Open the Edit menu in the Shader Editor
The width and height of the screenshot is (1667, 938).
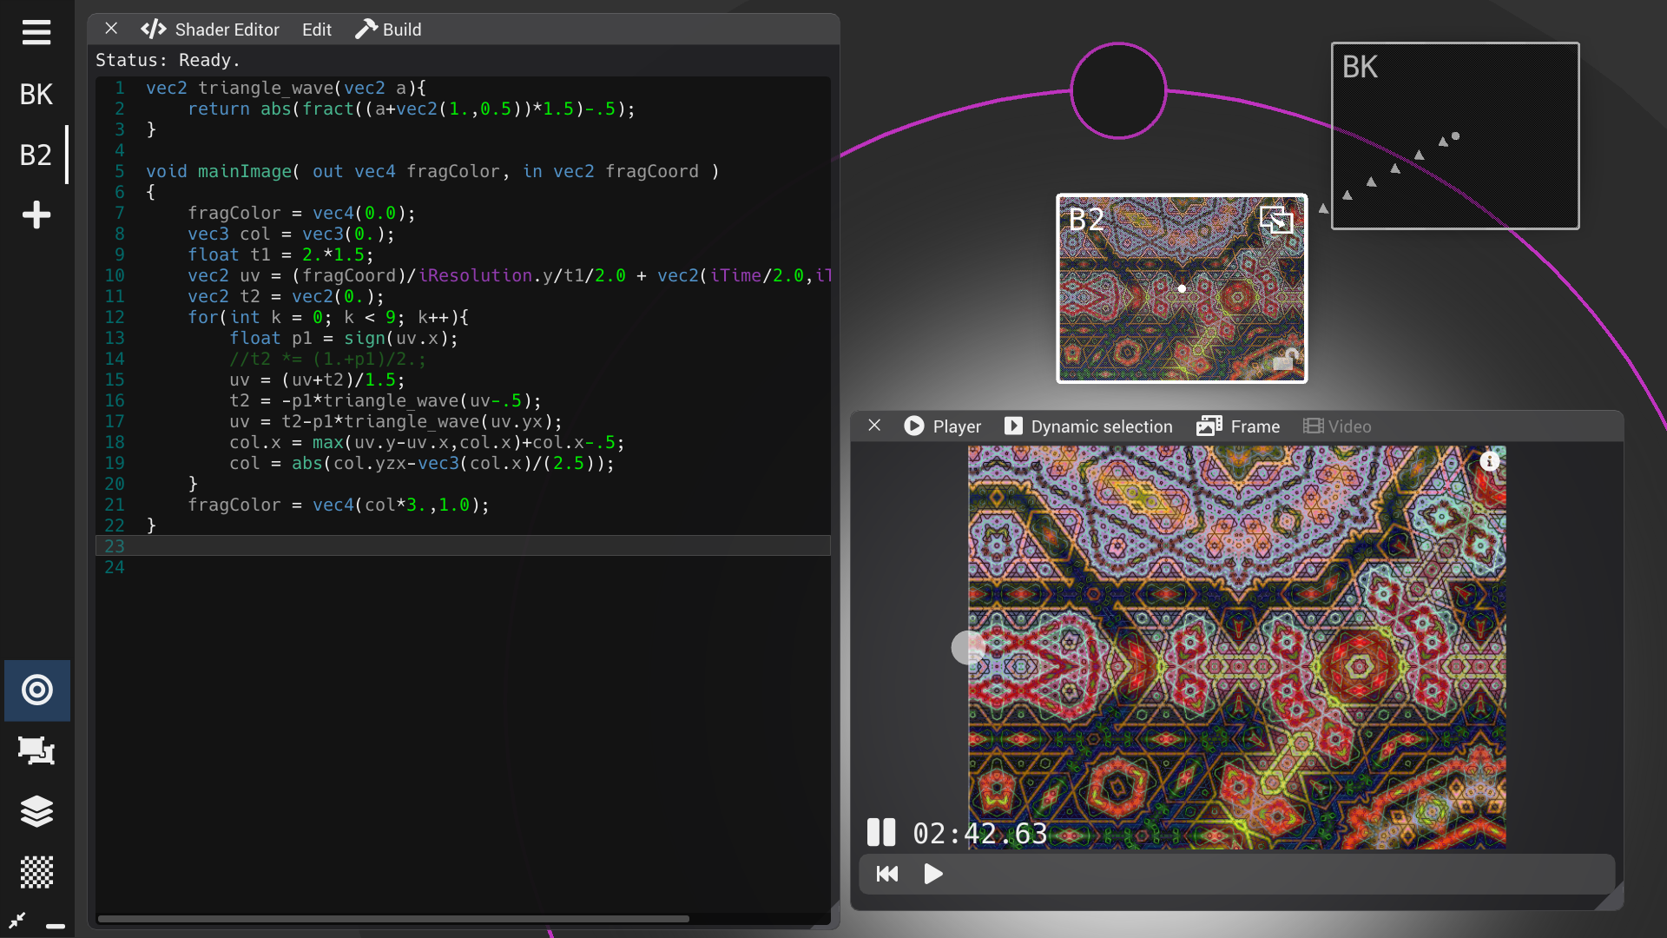click(316, 29)
